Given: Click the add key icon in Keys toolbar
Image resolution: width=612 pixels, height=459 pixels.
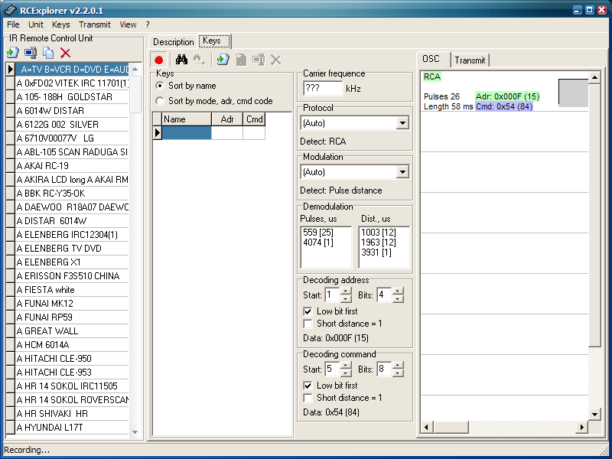Looking at the screenshot, I should [x=223, y=60].
